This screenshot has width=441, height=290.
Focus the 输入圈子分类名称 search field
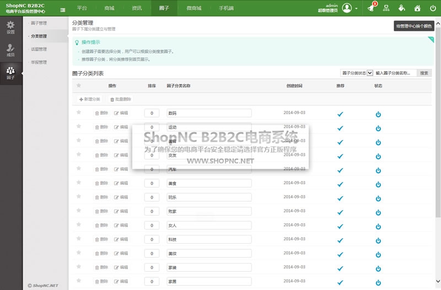pos(395,73)
